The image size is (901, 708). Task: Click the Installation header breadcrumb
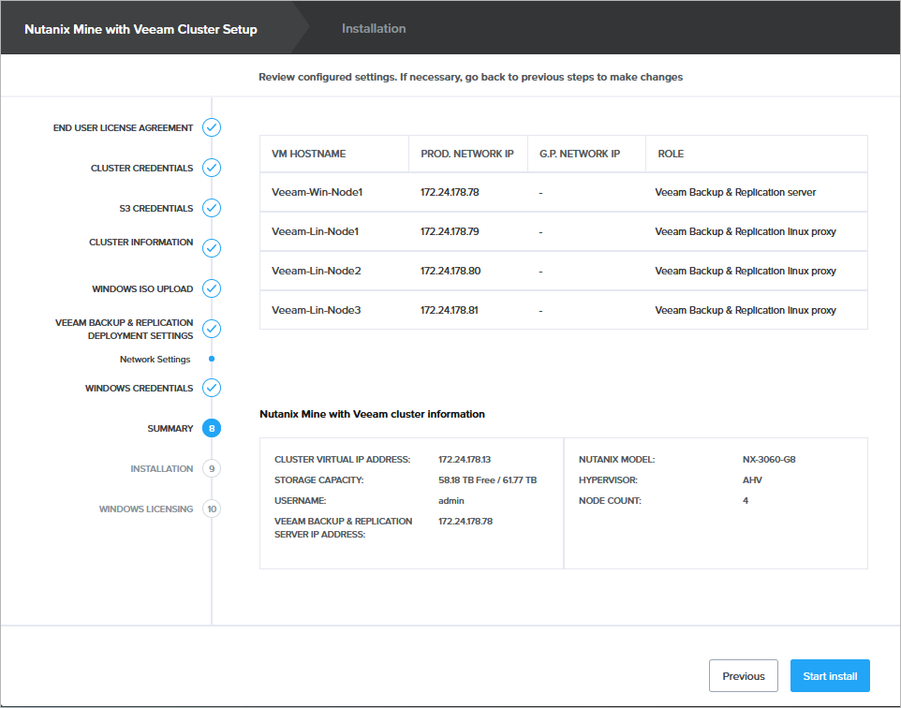coord(374,28)
